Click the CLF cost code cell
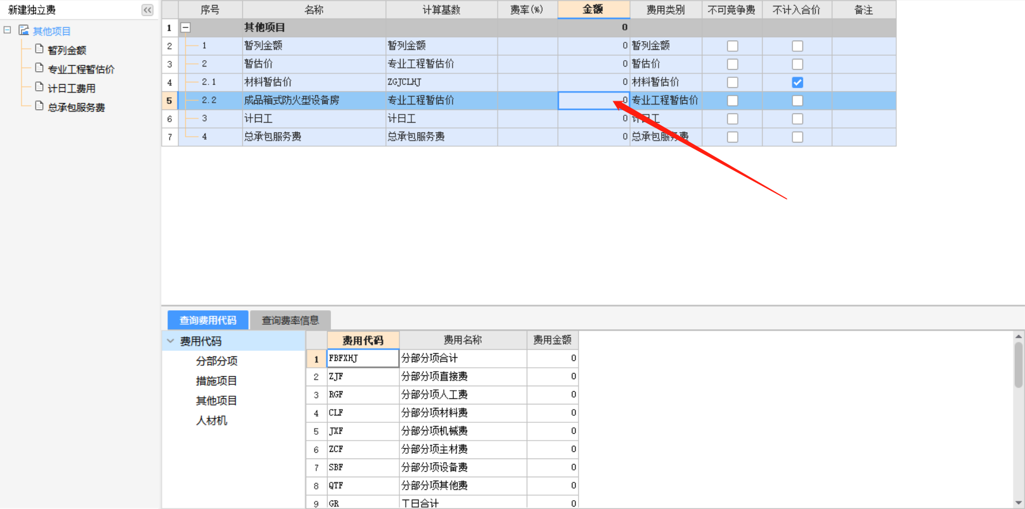The width and height of the screenshot is (1025, 509). click(x=363, y=413)
